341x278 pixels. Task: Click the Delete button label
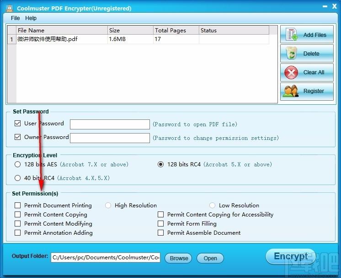pos(311,54)
